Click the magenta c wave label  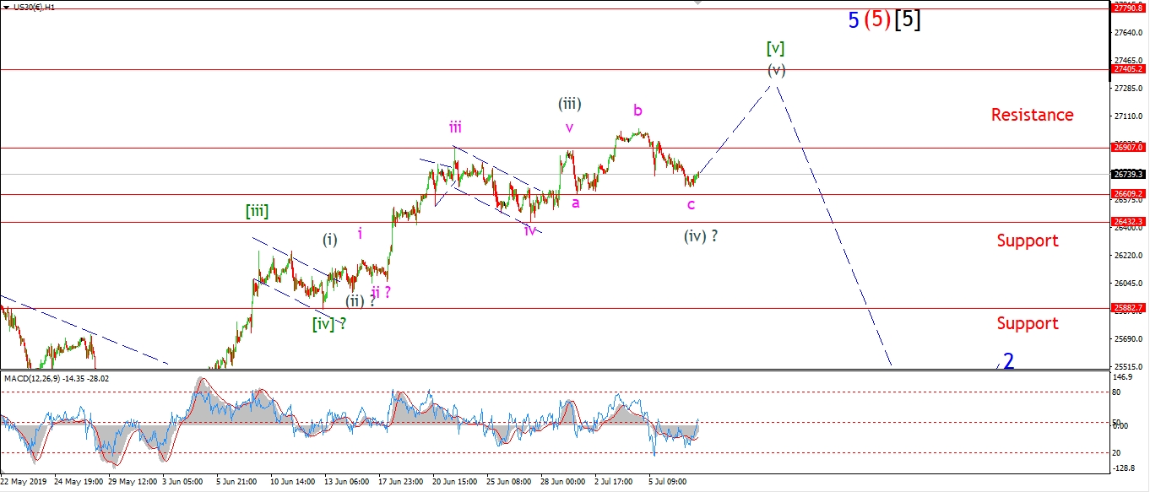point(691,204)
